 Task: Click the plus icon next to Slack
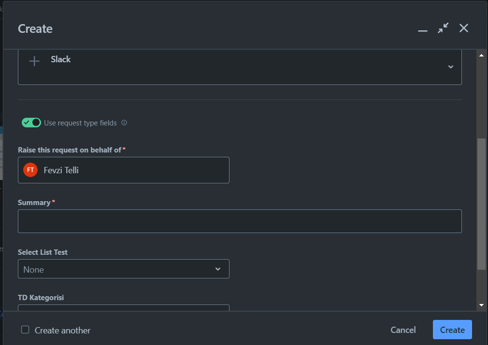(34, 61)
